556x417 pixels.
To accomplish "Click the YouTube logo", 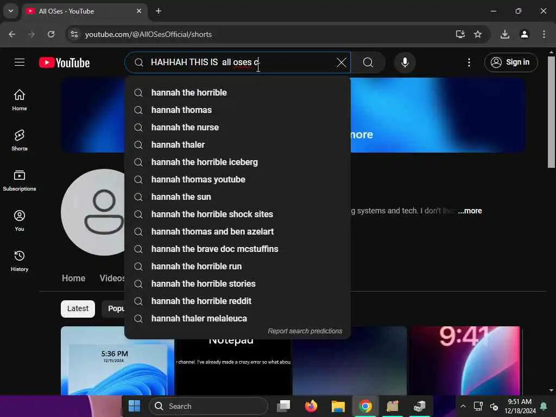I will click(x=64, y=63).
